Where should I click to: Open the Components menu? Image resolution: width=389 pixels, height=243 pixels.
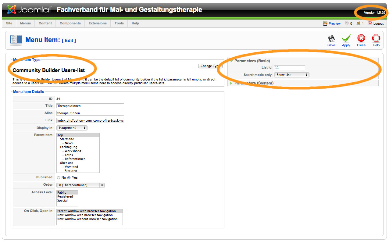pyautogui.click(x=70, y=23)
